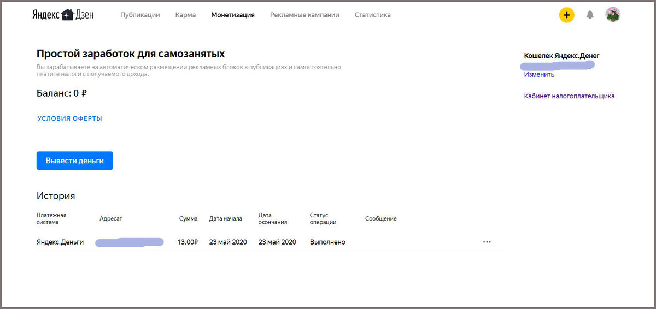Click the Платежная система column header
This screenshot has height=309, width=656.
[51, 218]
